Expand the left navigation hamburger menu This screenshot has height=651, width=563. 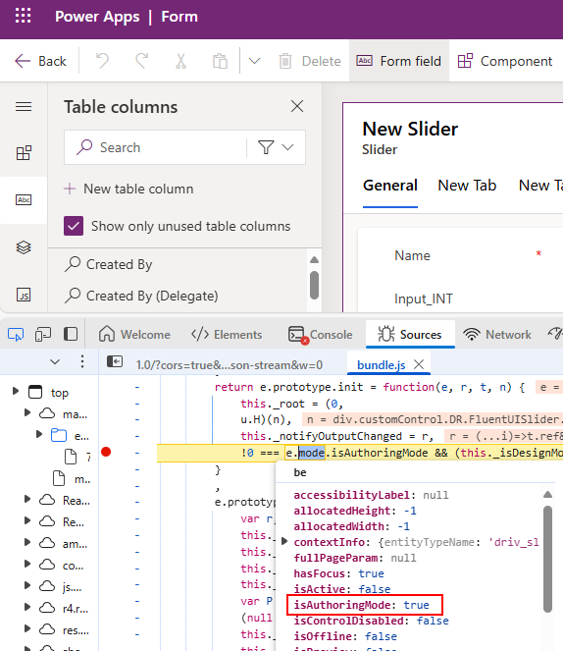pyautogui.click(x=24, y=107)
